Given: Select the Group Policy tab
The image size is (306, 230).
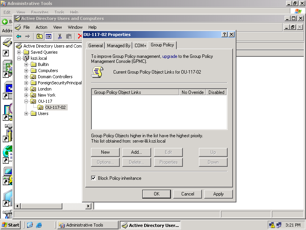Looking at the screenshot, I should [162, 45].
